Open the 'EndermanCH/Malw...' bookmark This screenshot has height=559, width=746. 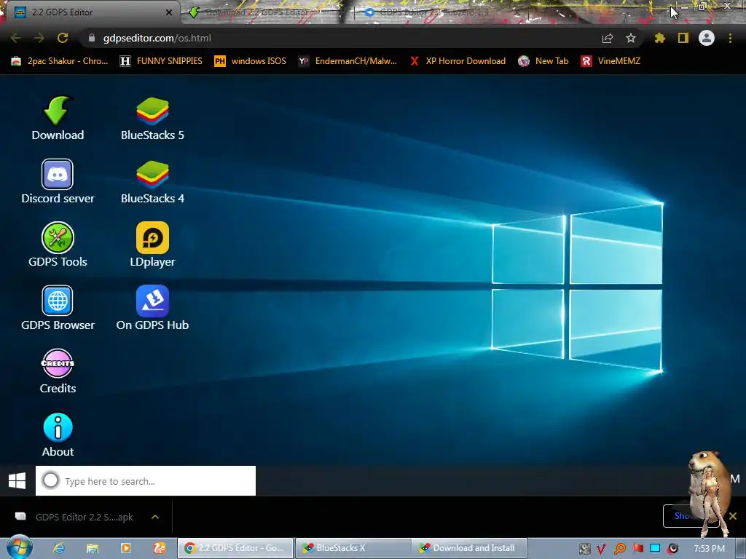(x=348, y=61)
